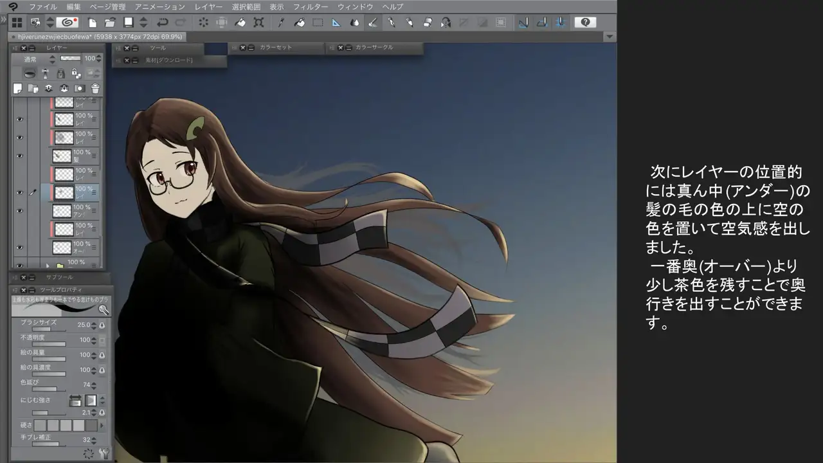Click the Save icon in toolbar
This screenshot has width=823, height=463.
128,23
